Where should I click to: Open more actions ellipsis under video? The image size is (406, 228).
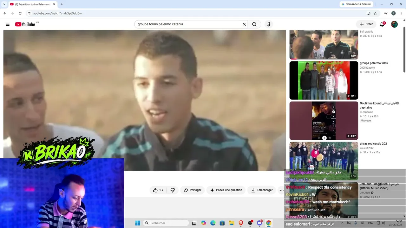[281, 190]
